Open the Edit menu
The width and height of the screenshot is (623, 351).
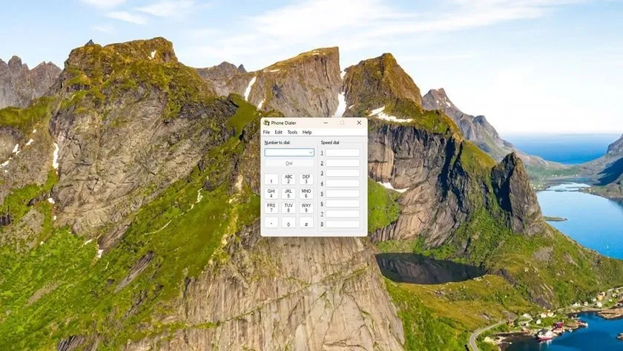point(279,132)
